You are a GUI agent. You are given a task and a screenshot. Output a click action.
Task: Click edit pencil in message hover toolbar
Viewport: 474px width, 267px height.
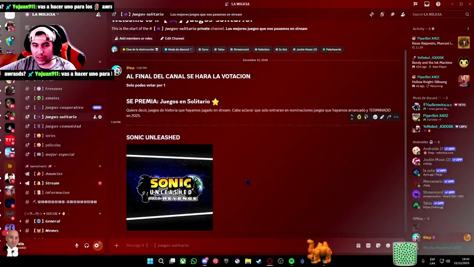click(382, 117)
